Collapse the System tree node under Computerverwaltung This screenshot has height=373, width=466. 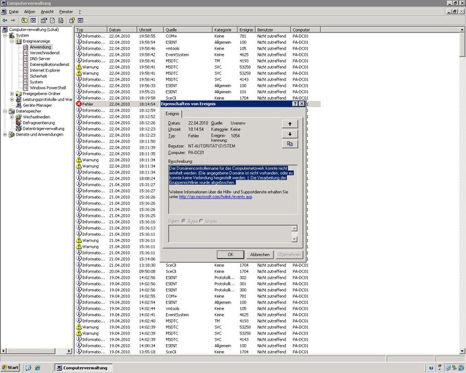pos(5,35)
